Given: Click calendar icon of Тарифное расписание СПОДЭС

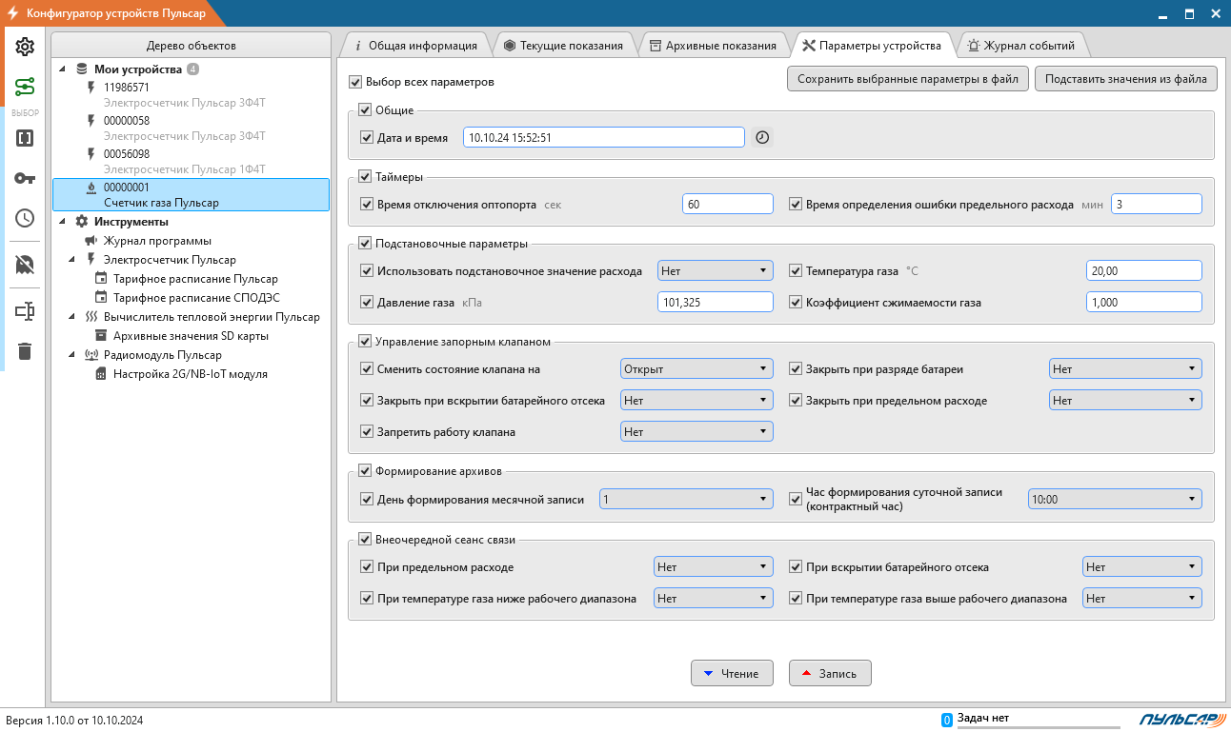Looking at the screenshot, I should click(x=101, y=298).
